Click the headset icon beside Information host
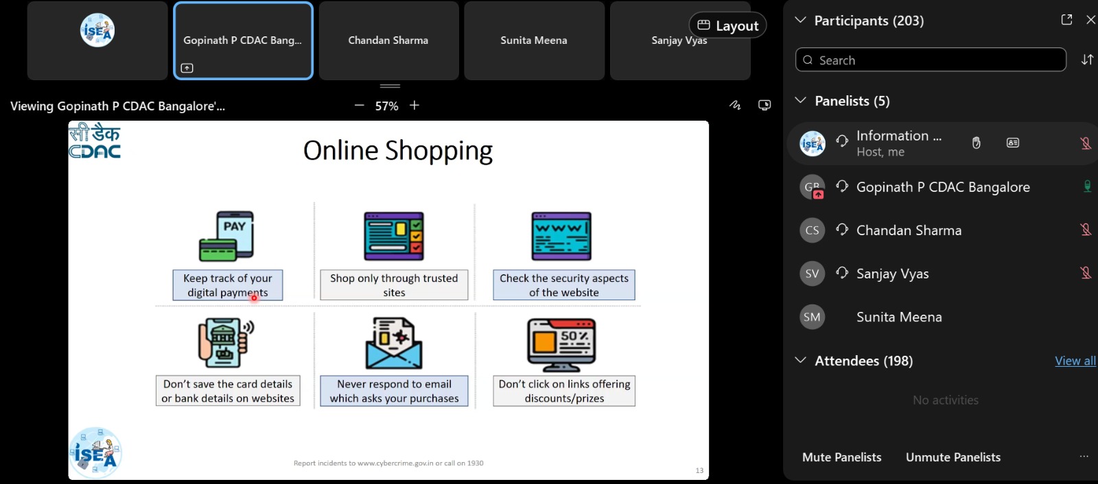The width and height of the screenshot is (1098, 484). click(842, 141)
